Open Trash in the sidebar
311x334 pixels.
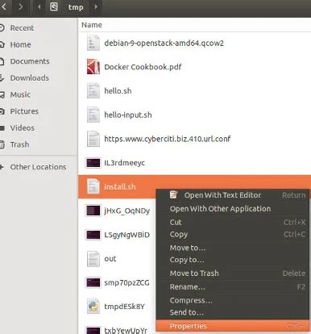pyautogui.click(x=19, y=144)
